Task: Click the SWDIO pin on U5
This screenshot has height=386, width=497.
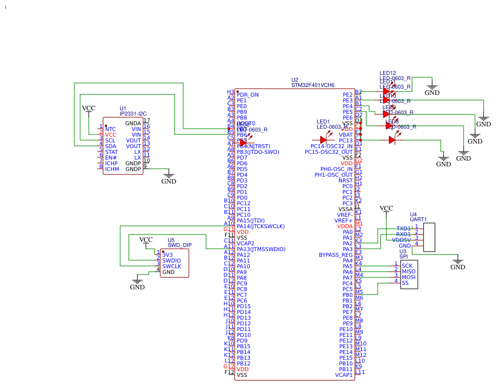Action: point(171,261)
